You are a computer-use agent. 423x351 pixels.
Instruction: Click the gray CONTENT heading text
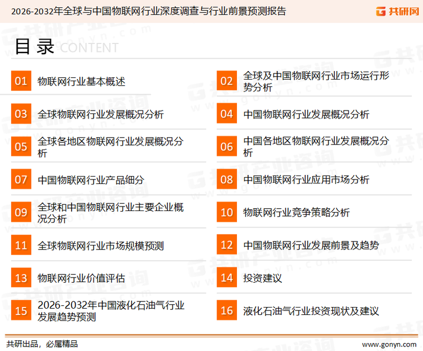click(89, 48)
